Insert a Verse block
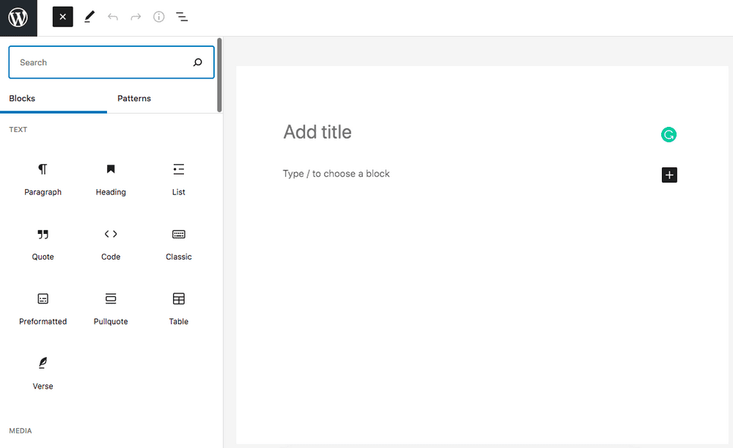 [x=43, y=374]
